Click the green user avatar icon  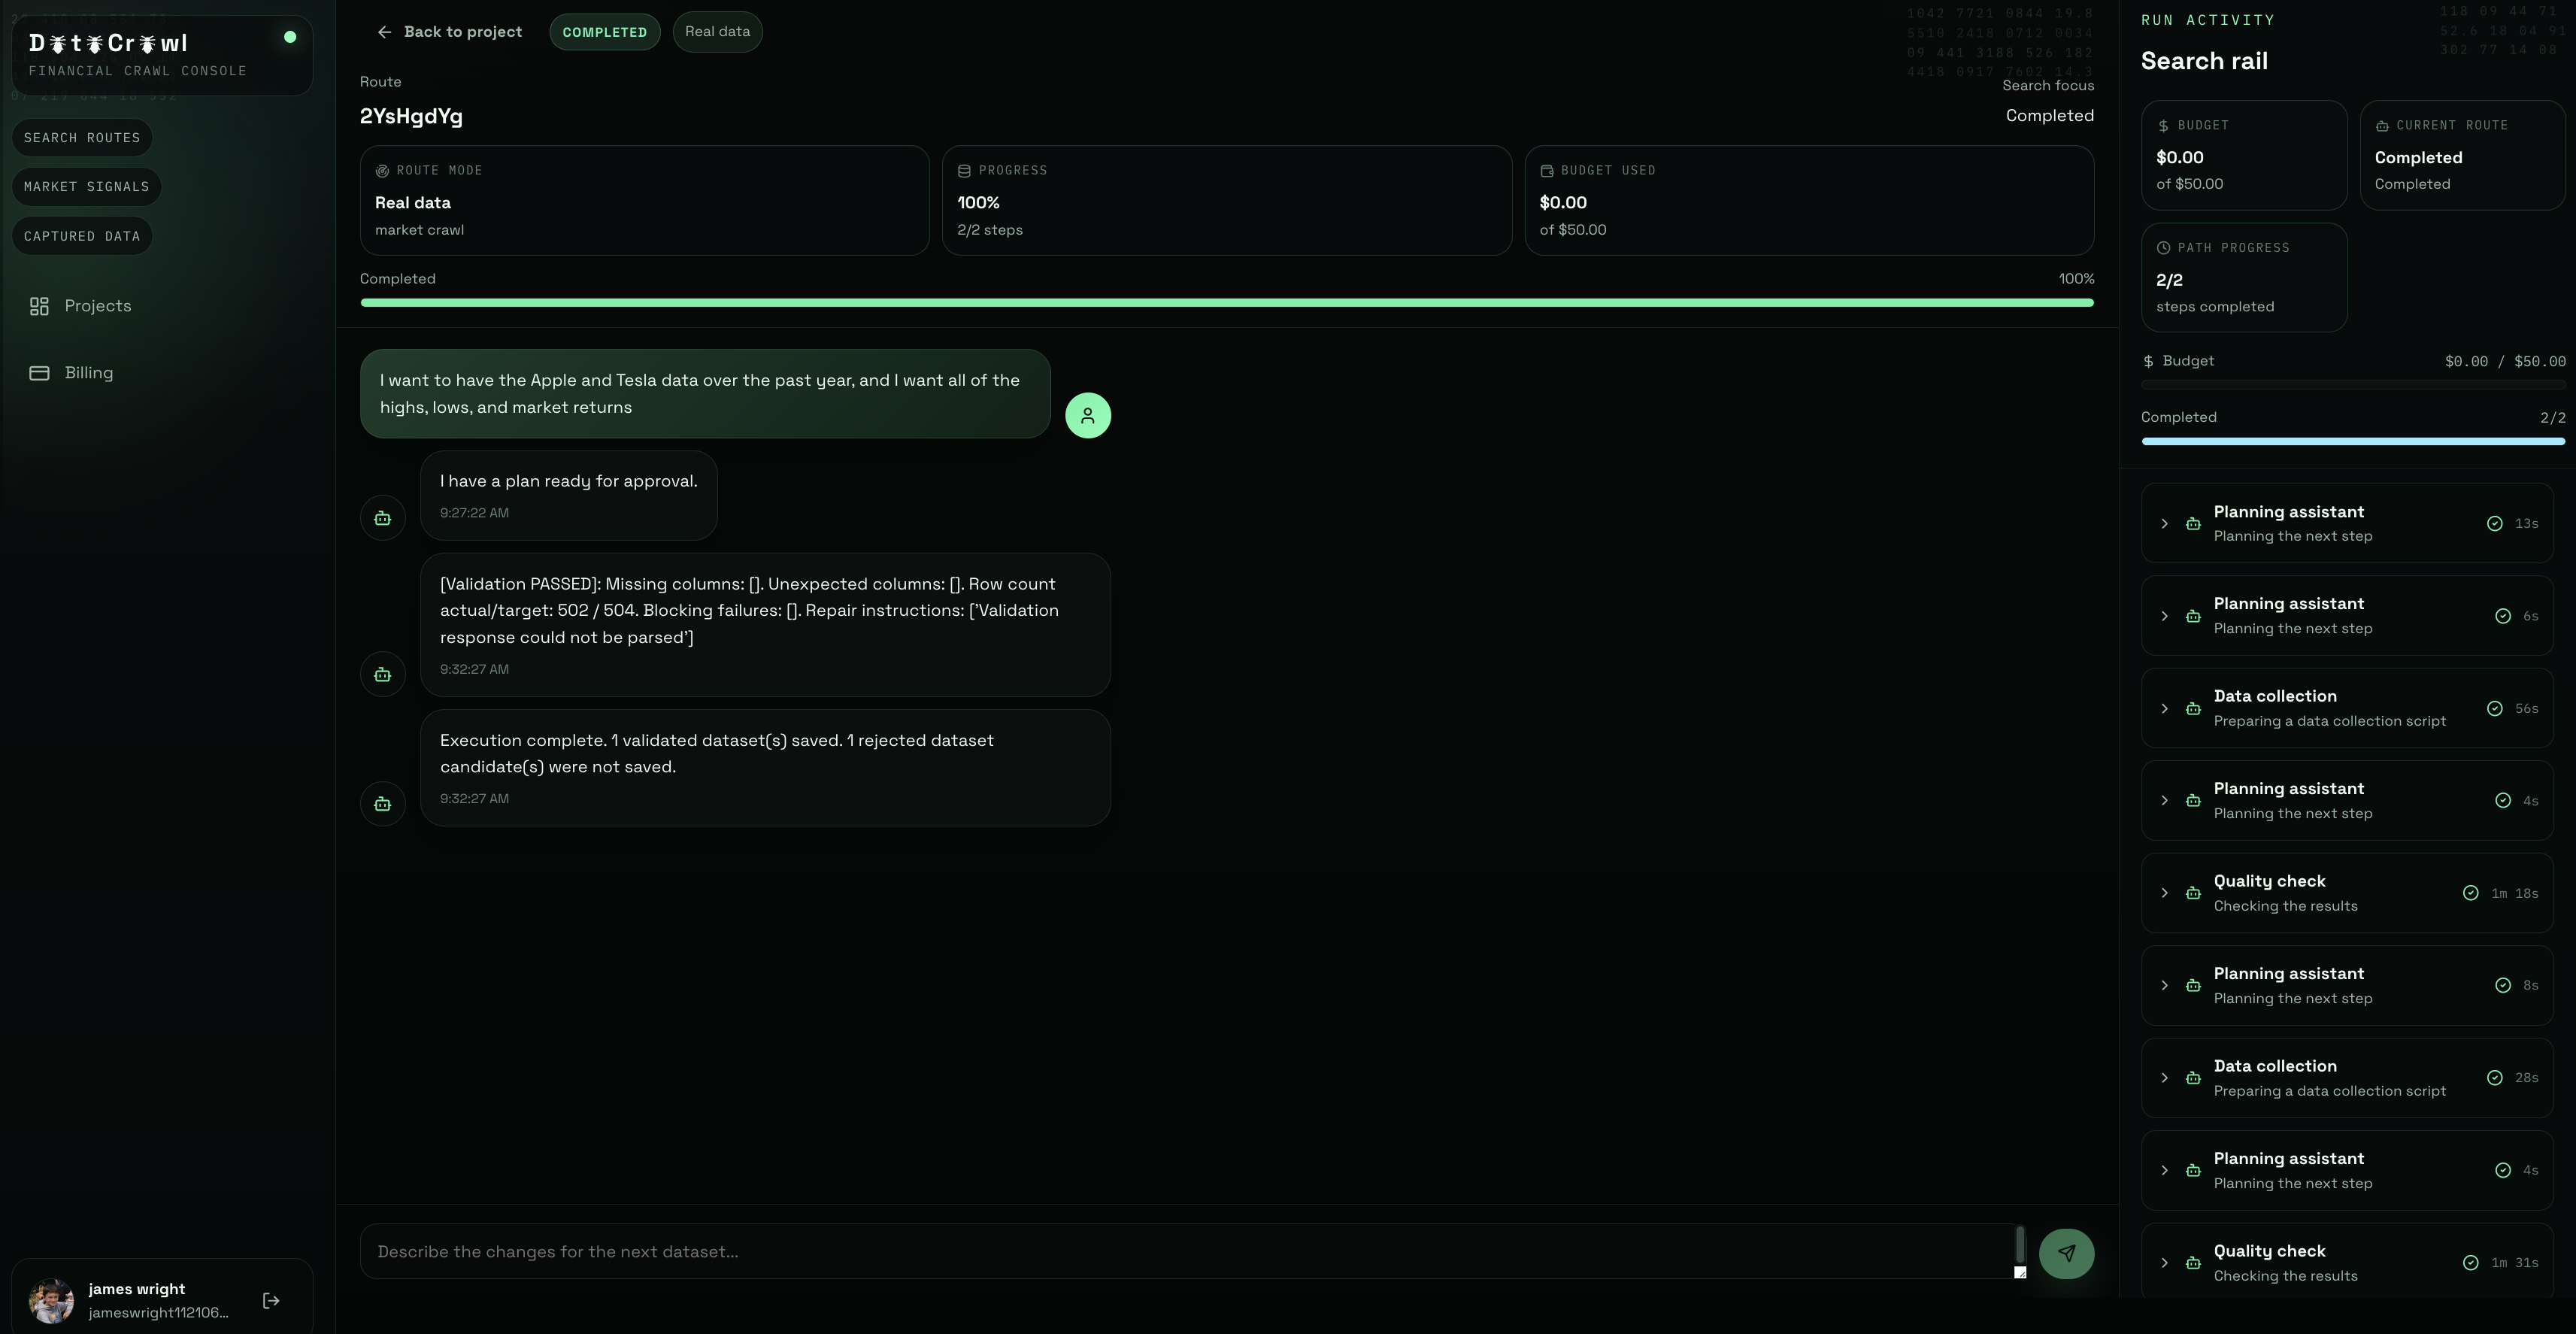[1087, 415]
